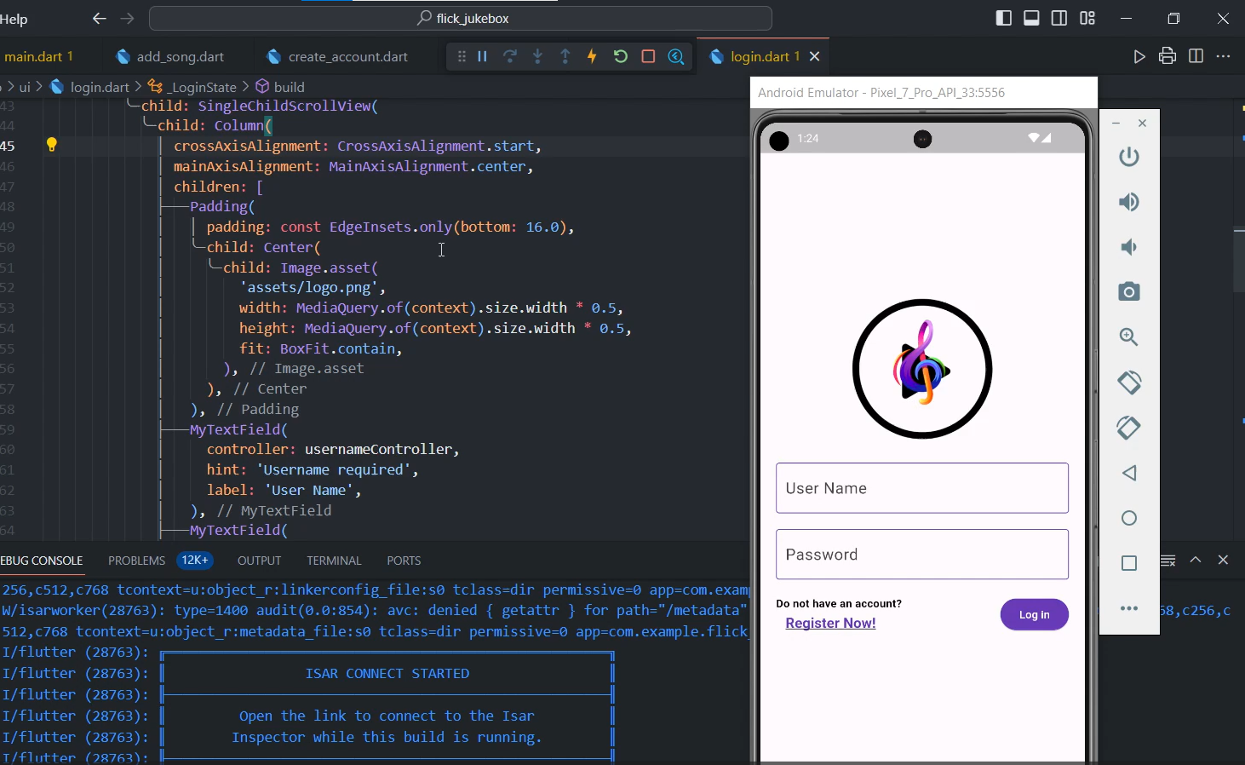Click the debug Step Over icon
Screen dimensions: 1245x765
point(510,56)
